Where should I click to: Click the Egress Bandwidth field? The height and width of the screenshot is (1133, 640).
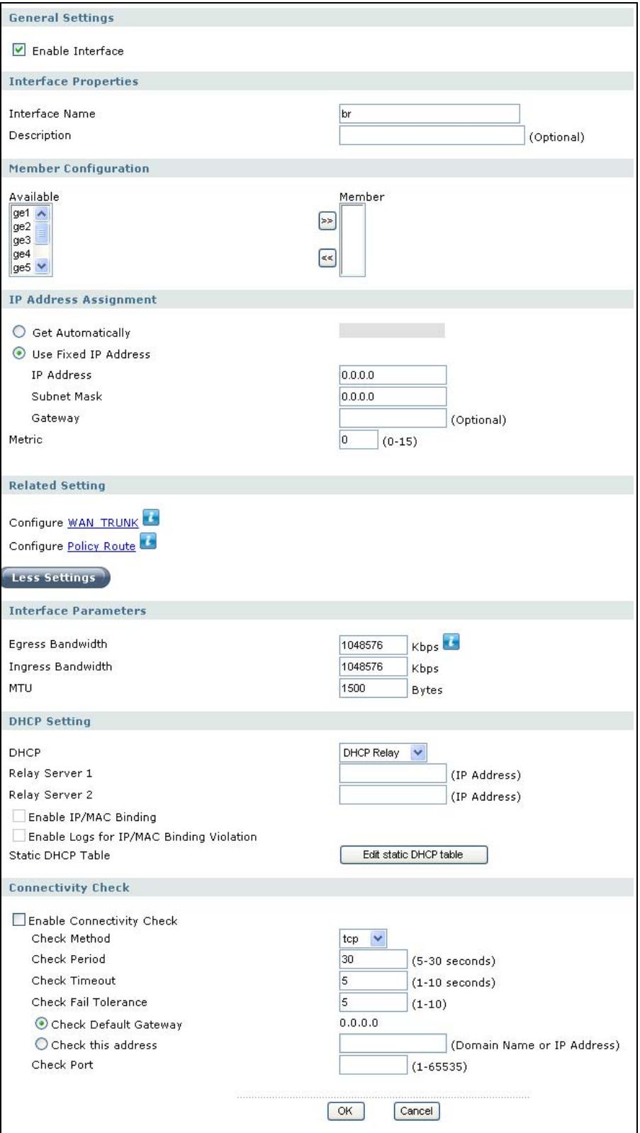click(374, 645)
